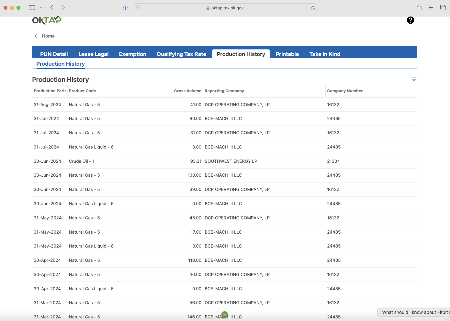Select the Exemption tab
The width and height of the screenshot is (450, 321).
[x=132, y=54]
